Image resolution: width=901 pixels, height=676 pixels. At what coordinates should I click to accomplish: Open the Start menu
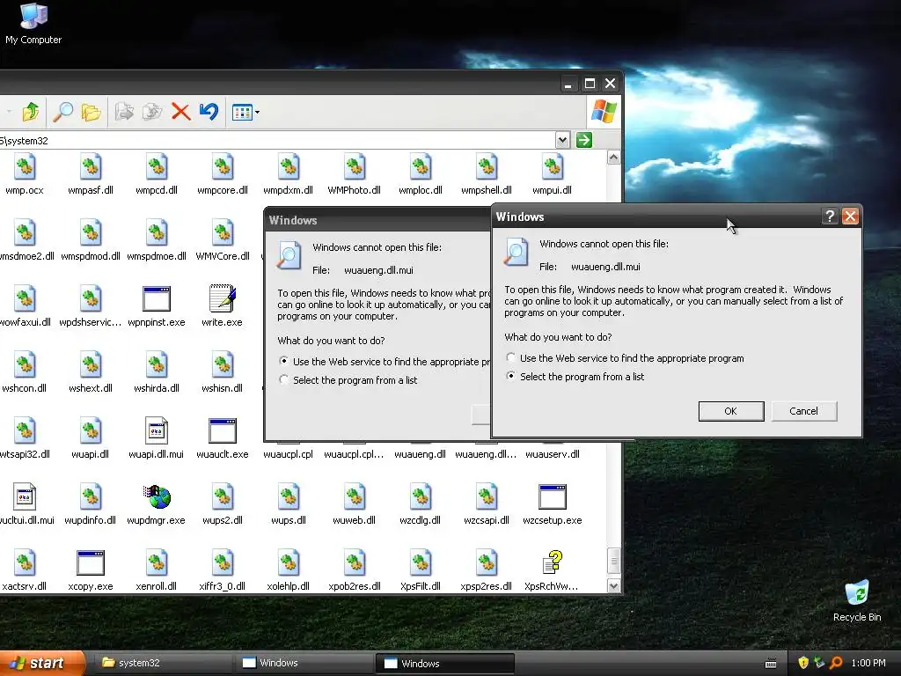[42, 663]
